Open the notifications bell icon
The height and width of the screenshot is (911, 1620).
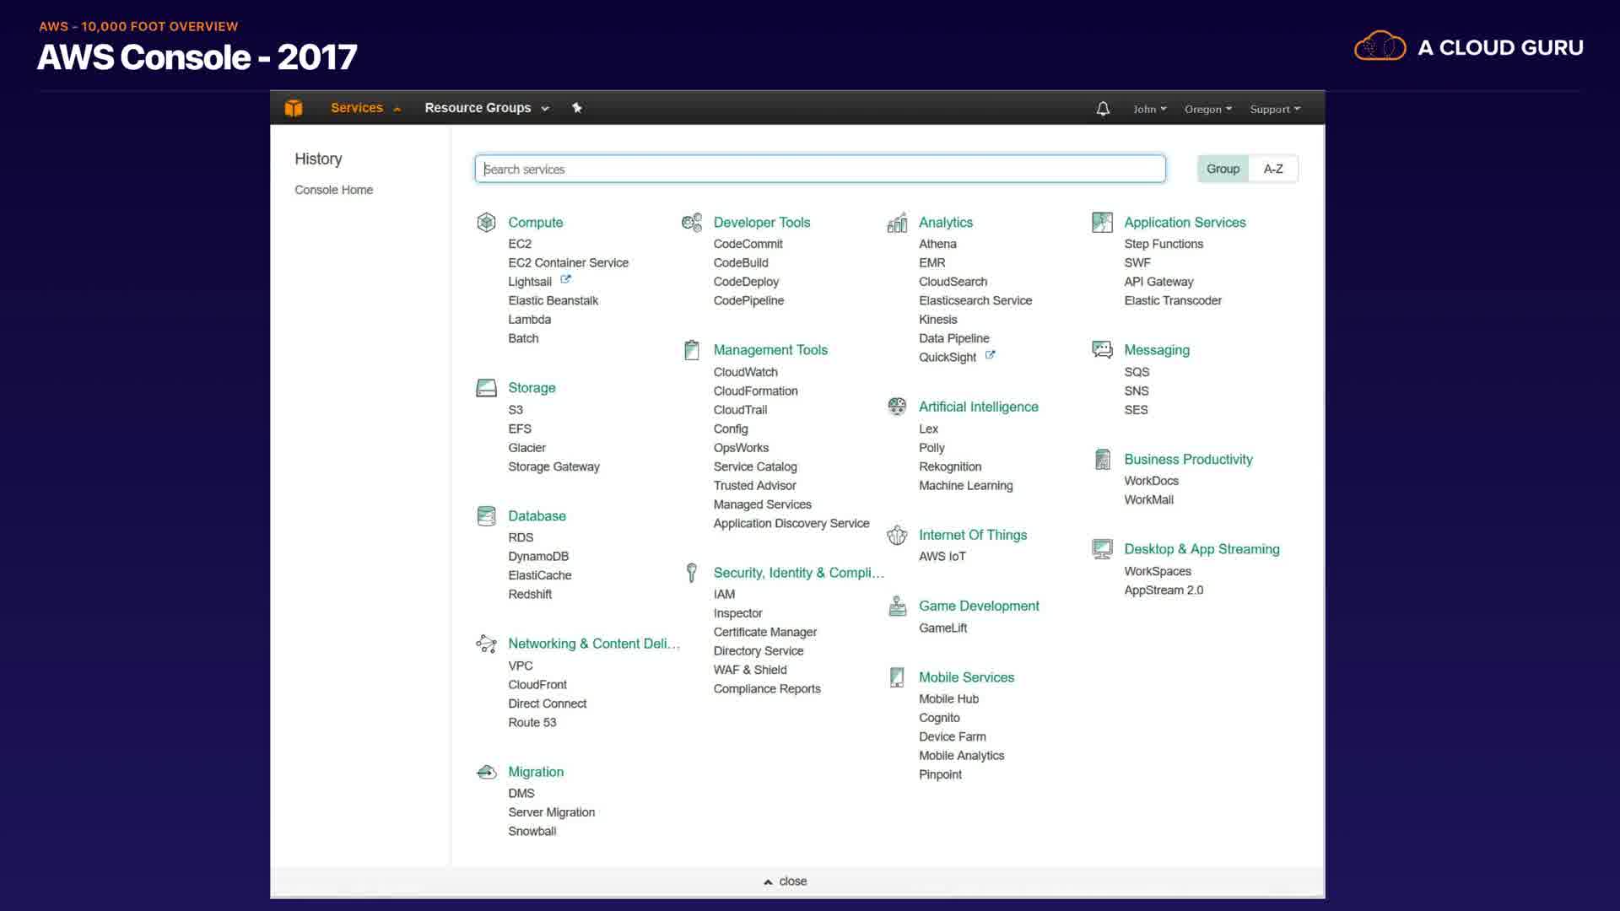pyautogui.click(x=1103, y=109)
